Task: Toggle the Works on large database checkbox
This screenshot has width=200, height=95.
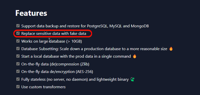Action: coord(18,41)
